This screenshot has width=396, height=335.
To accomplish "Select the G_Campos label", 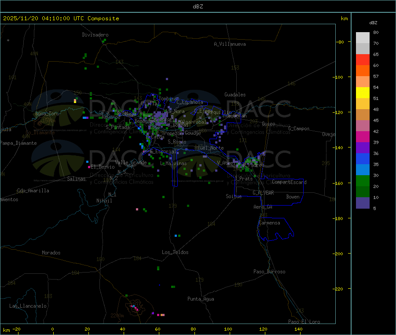I will tap(299, 129).
